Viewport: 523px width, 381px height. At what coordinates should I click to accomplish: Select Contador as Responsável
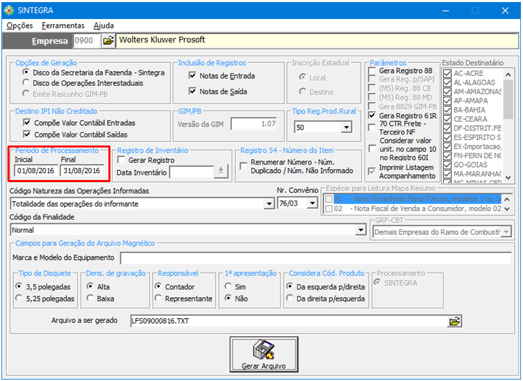point(159,286)
